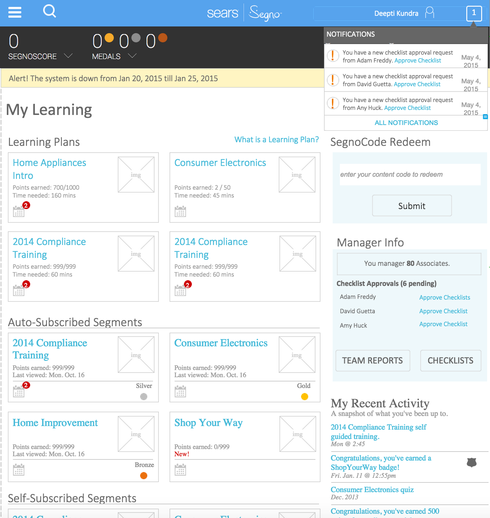The height and width of the screenshot is (518, 490).
Task: Open Shop Your Way thumbnail image
Action: [298, 434]
